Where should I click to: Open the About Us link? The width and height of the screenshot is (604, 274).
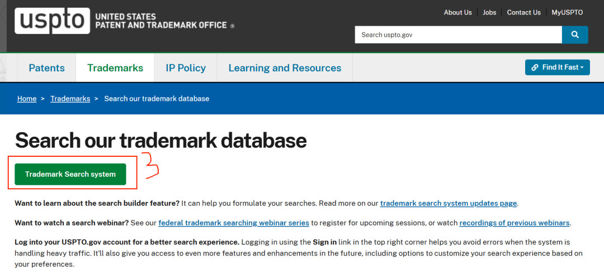point(457,12)
